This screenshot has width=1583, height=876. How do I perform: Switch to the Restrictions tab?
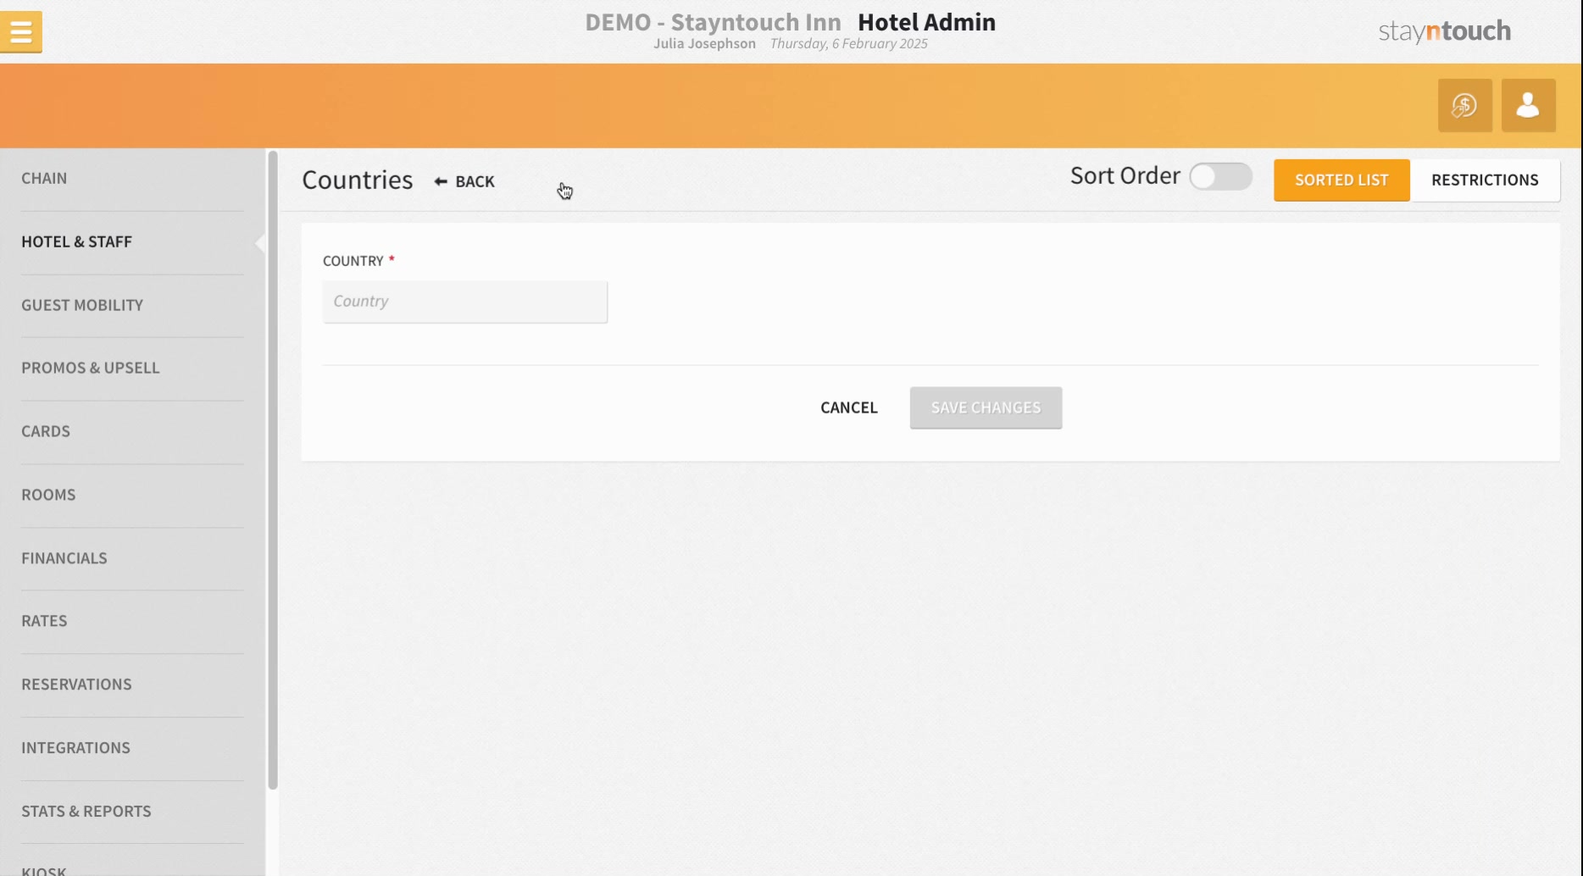click(x=1485, y=180)
